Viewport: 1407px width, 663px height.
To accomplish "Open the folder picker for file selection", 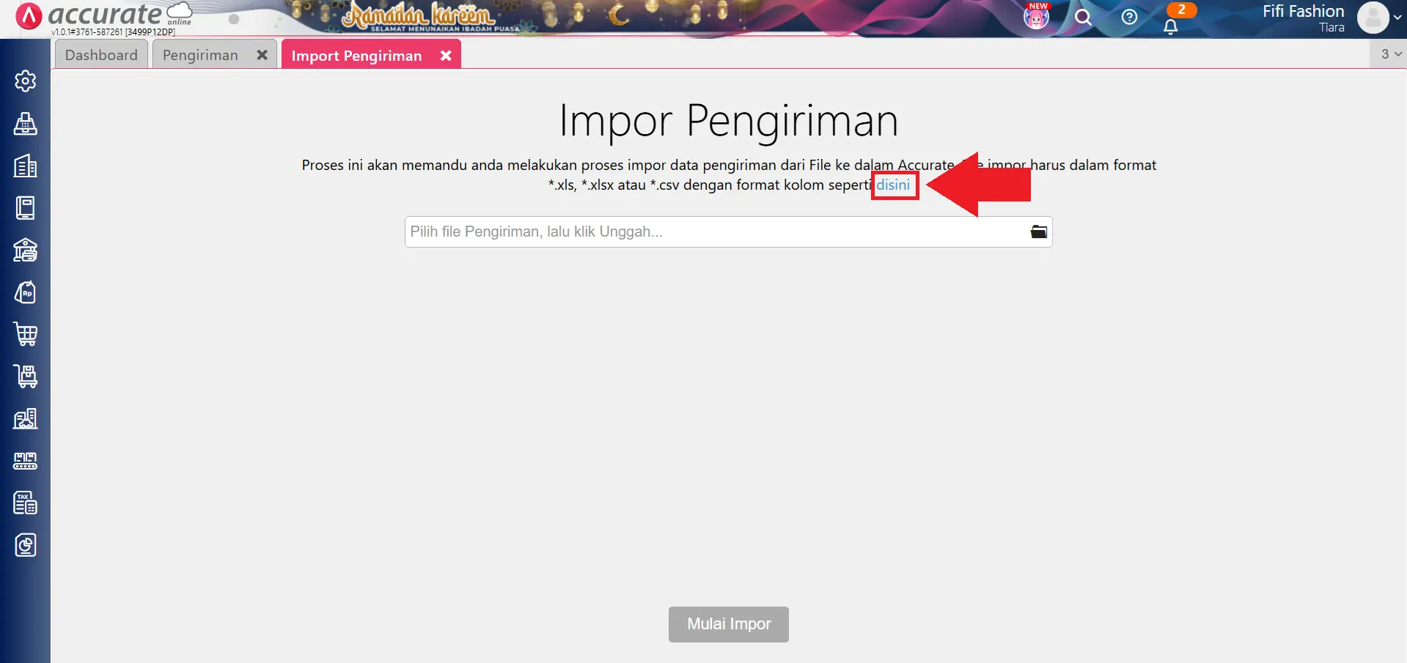I will [x=1038, y=231].
